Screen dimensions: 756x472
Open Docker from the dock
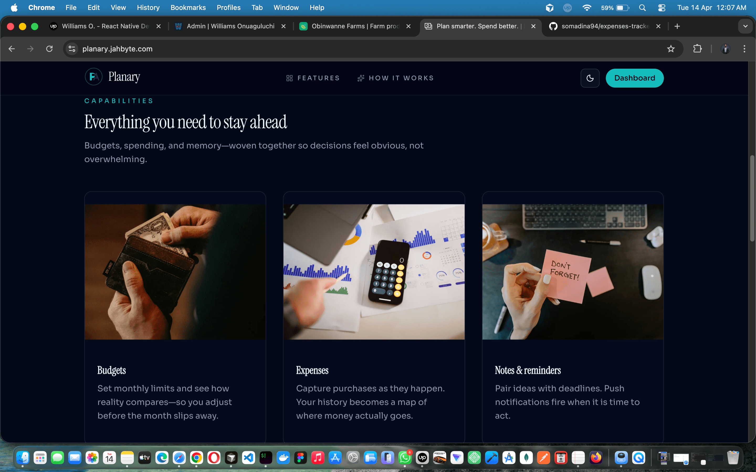(x=284, y=457)
